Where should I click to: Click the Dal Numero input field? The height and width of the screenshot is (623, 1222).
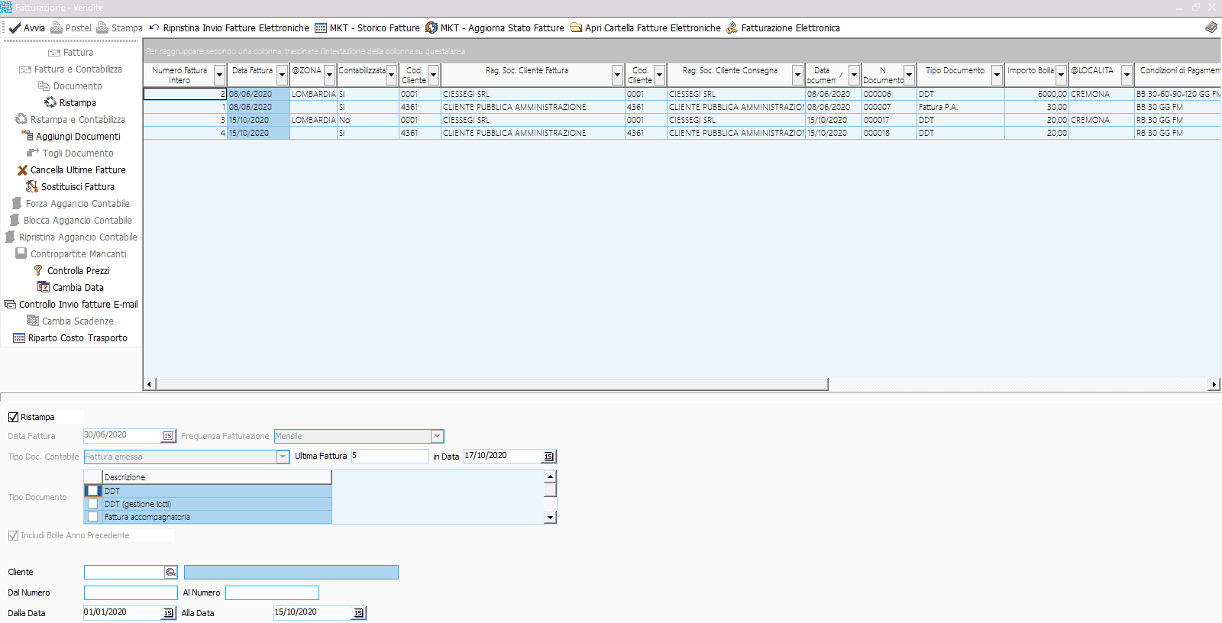(x=131, y=592)
